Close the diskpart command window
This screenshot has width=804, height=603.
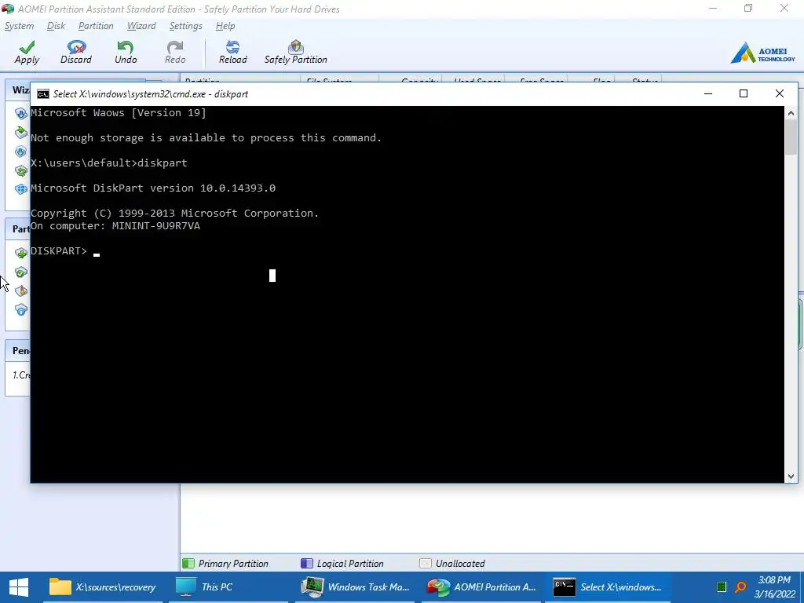[780, 93]
